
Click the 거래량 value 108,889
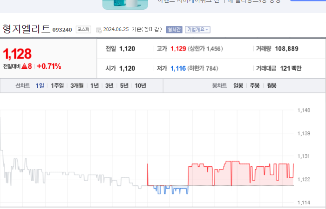tap(287, 49)
